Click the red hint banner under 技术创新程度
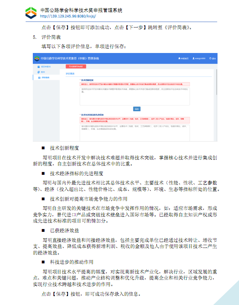Viewport: 239px width, 305px height. [134, 84]
